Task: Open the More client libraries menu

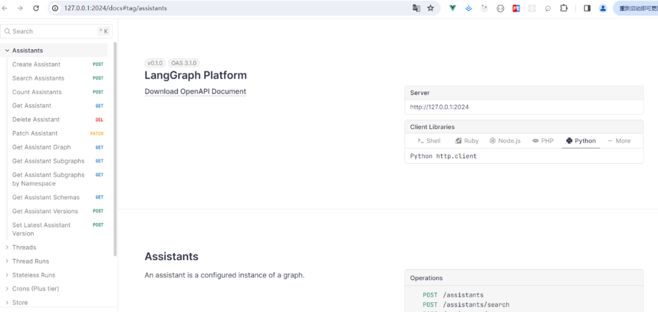Action: pyautogui.click(x=619, y=141)
